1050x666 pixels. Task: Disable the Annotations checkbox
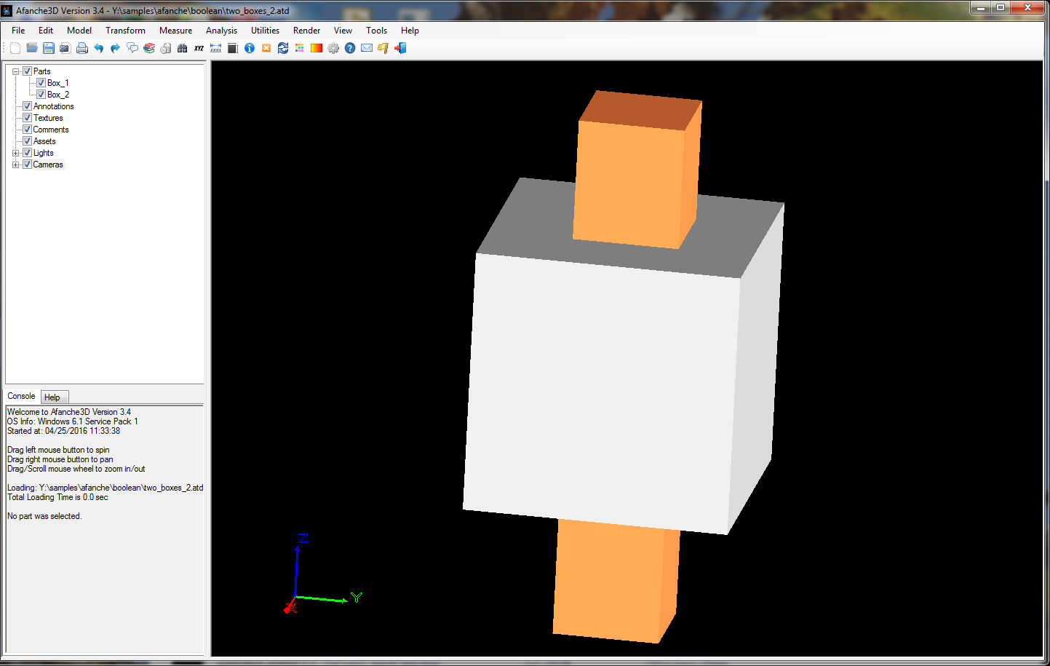pyautogui.click(x=27, y=106)
